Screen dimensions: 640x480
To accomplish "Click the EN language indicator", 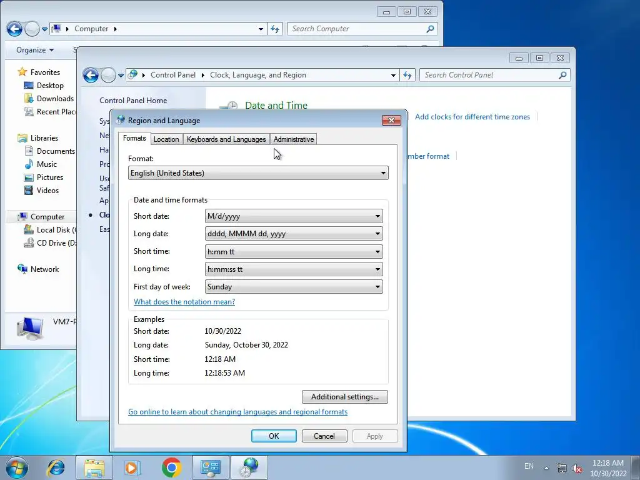I will click(x=529, y=466).
